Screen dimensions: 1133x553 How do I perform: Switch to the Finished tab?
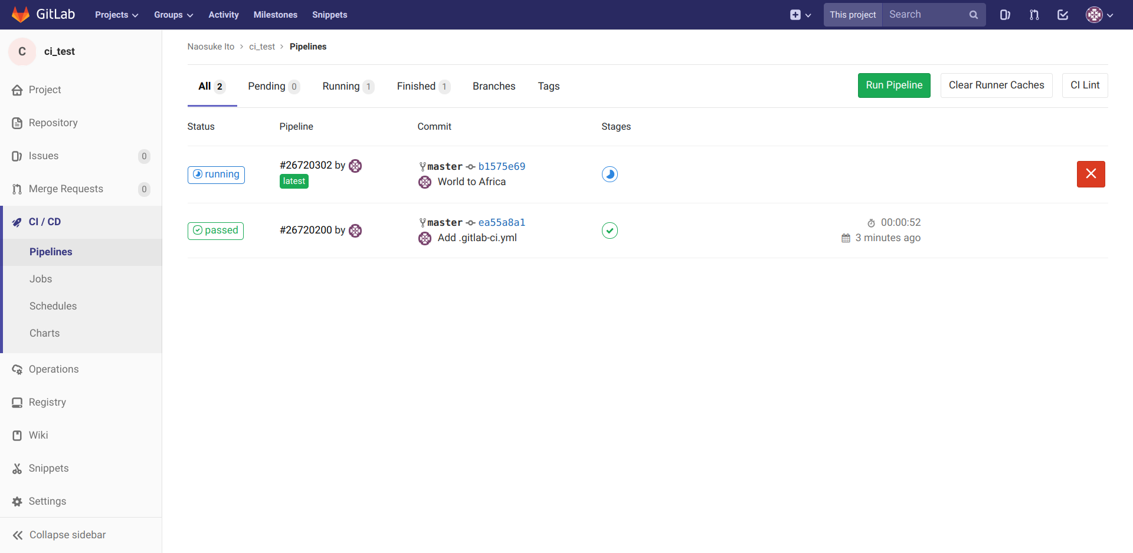424,86
